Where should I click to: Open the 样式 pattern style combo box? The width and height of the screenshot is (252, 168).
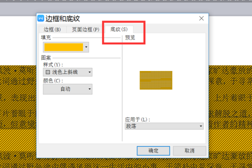[67, 72]
